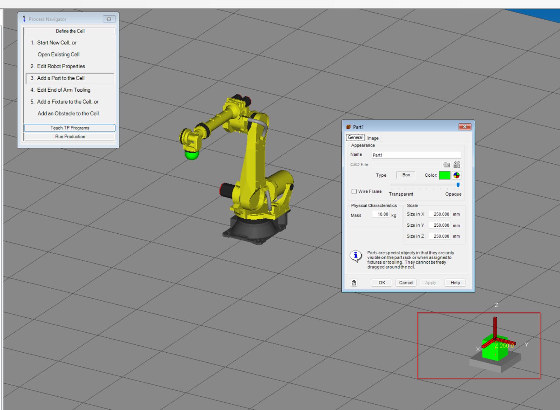Viewport: 560px width, 410px height.
Task: Click the Size in Z field
Action: pos(440,236)
